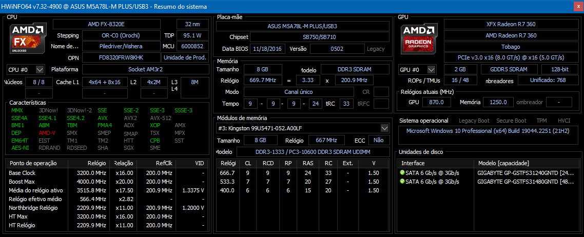This screenshot has height=237, width=584.
Task: Select the Tobago GPU codename field
Action: pyautogui.click(x=511, y=47)
